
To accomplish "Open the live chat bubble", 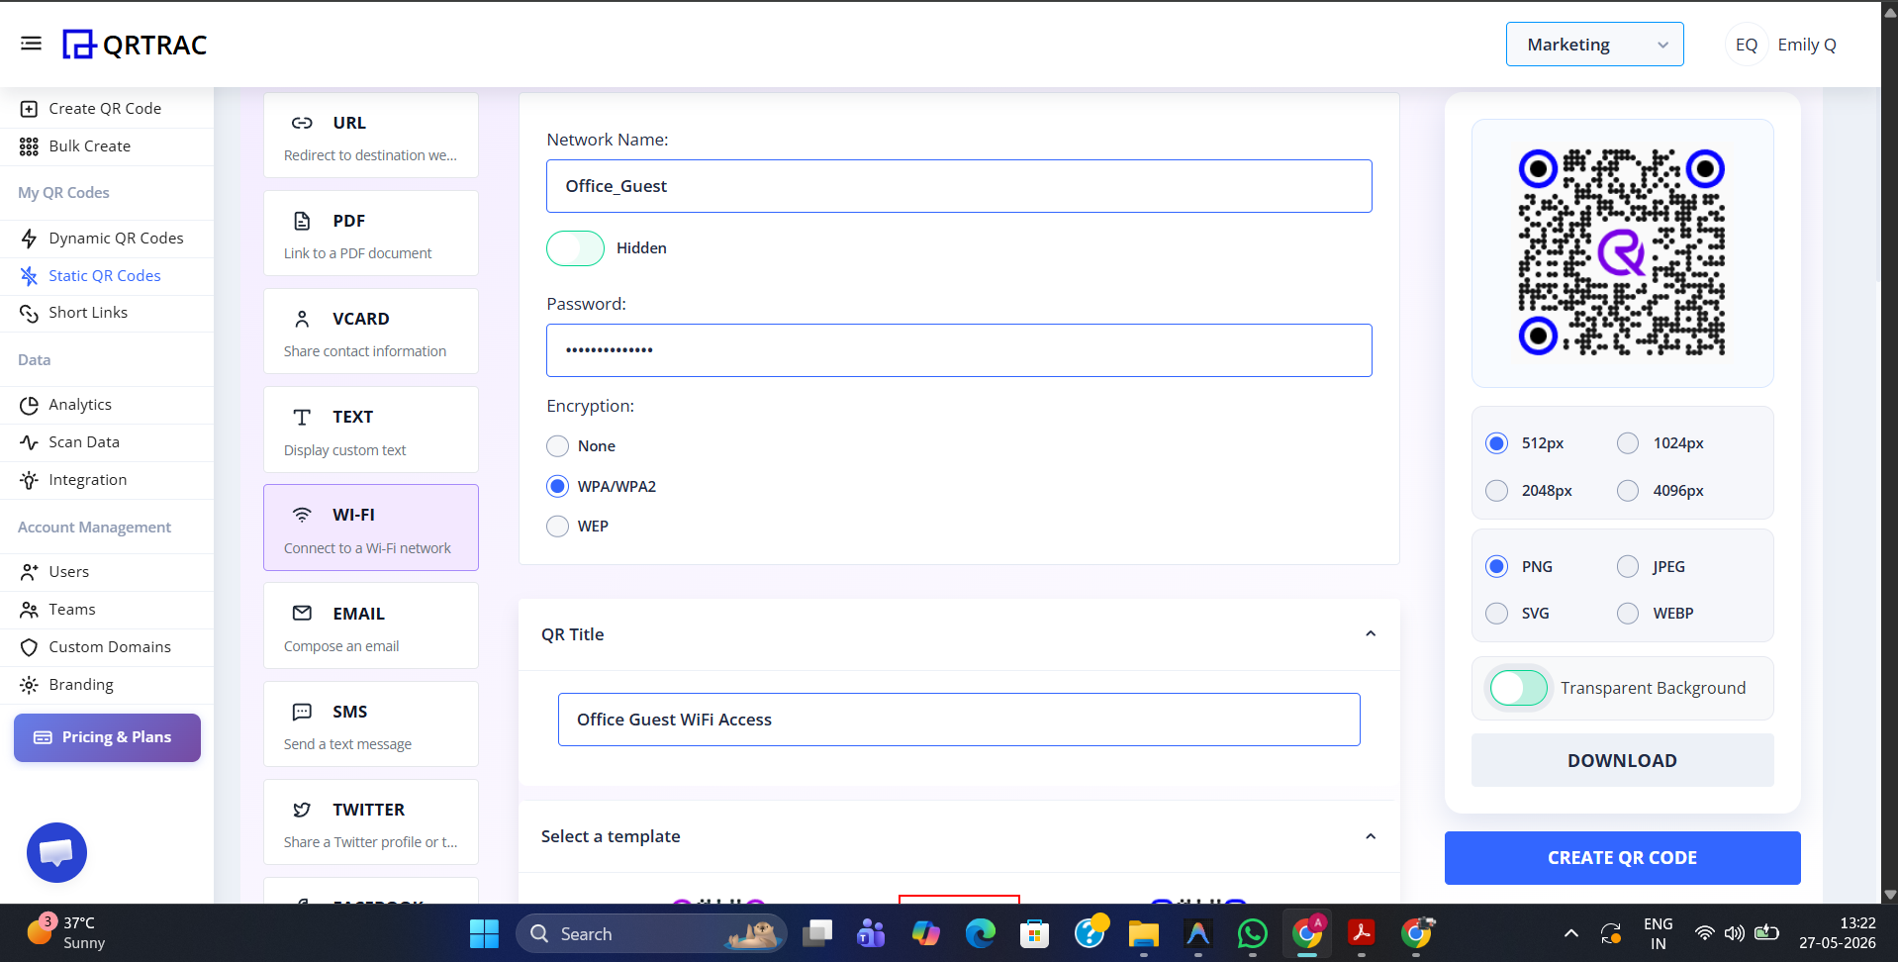I will coord(56,852).
